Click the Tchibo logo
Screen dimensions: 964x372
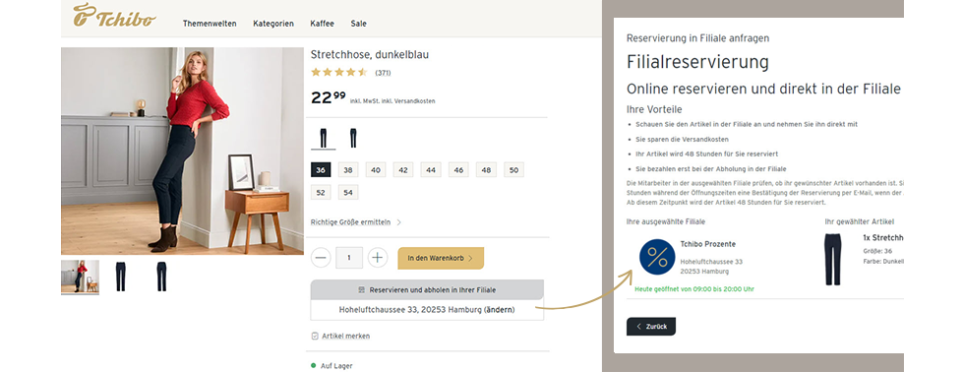tap(114, 16)
